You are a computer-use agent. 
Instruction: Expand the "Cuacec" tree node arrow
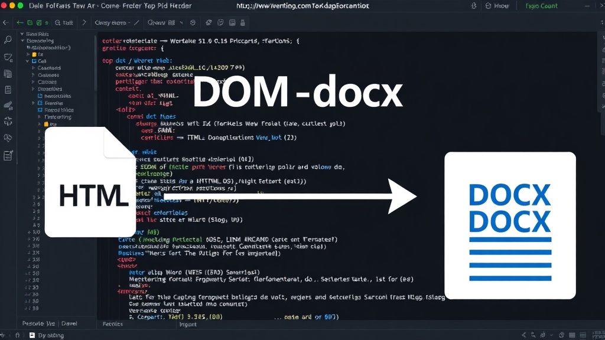[33, 82]
